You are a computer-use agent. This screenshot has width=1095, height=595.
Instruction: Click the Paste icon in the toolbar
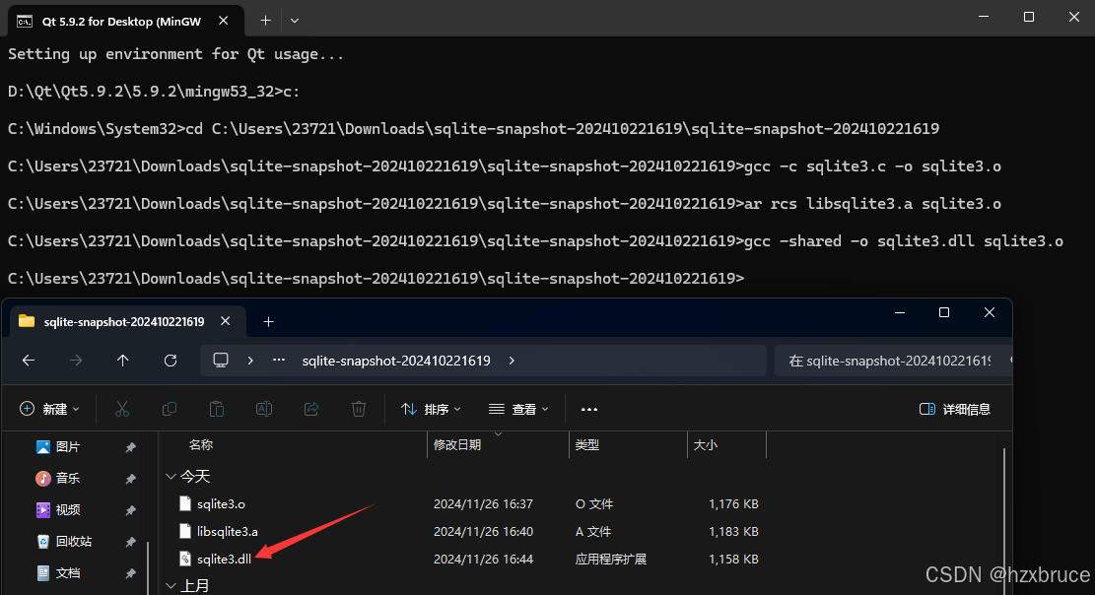tap(217, 409)
